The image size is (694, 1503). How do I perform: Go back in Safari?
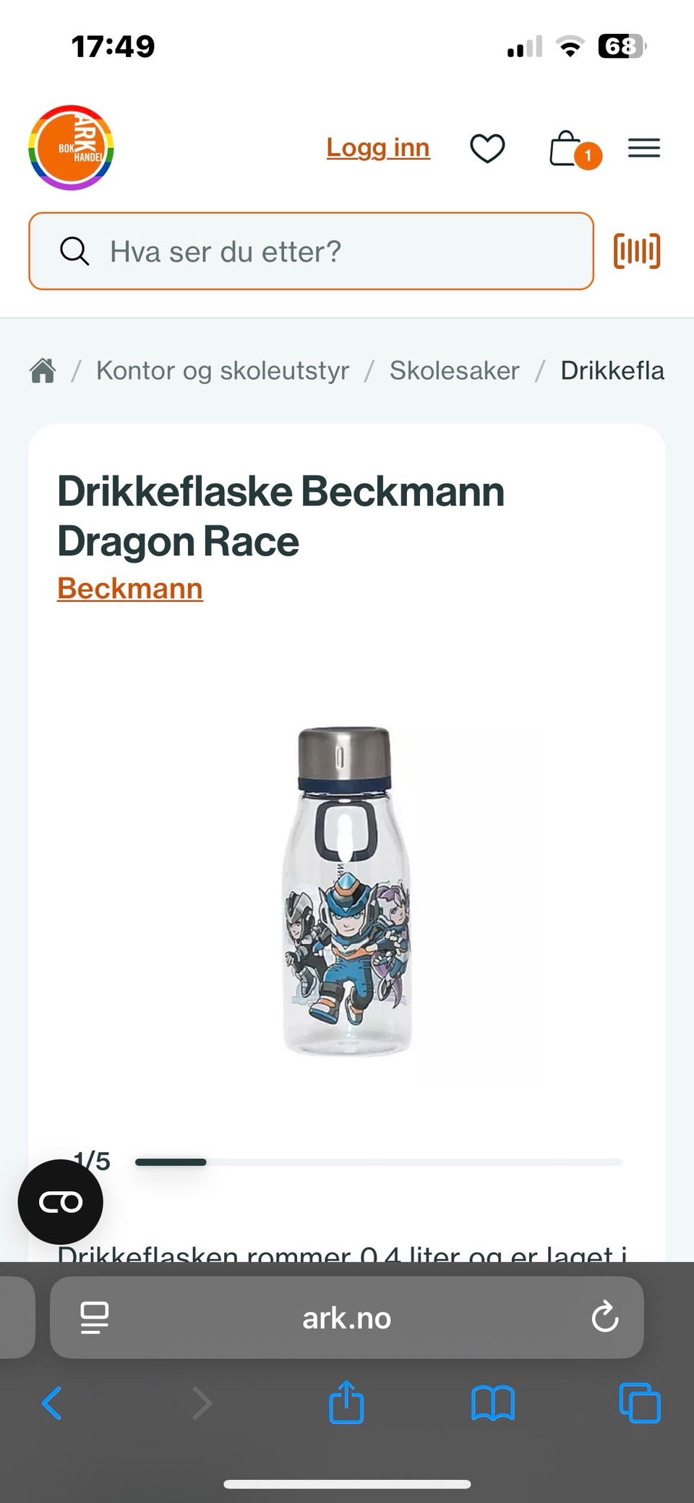[52, 1403]
